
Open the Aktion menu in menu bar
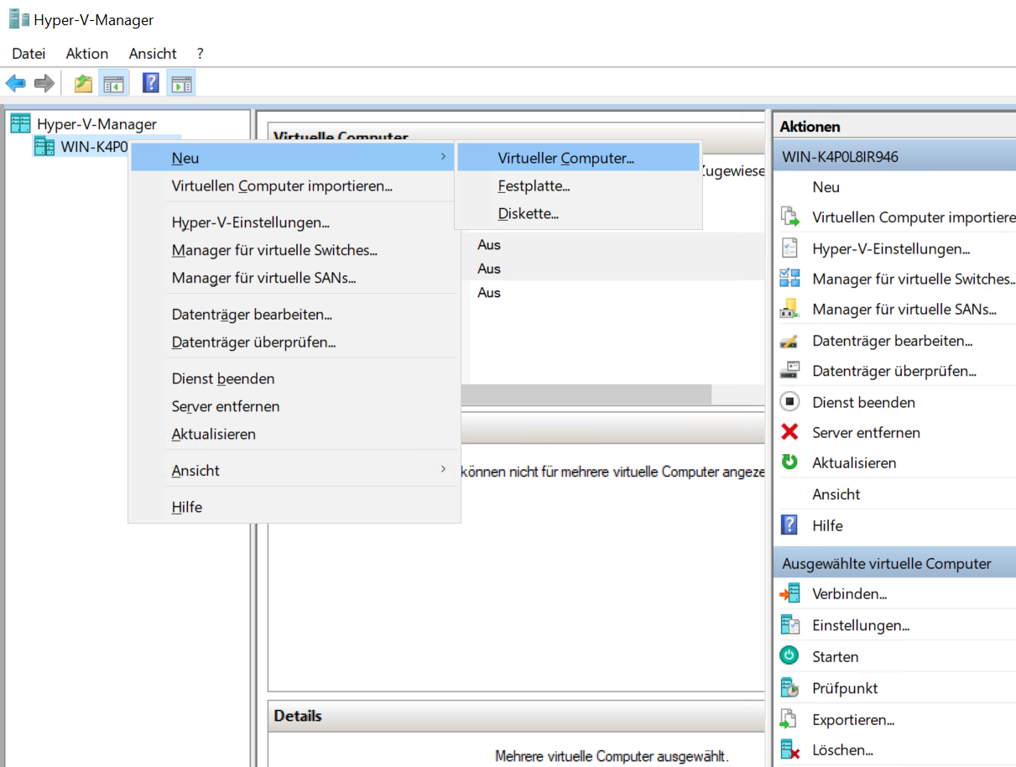click(x=86, y=54)
